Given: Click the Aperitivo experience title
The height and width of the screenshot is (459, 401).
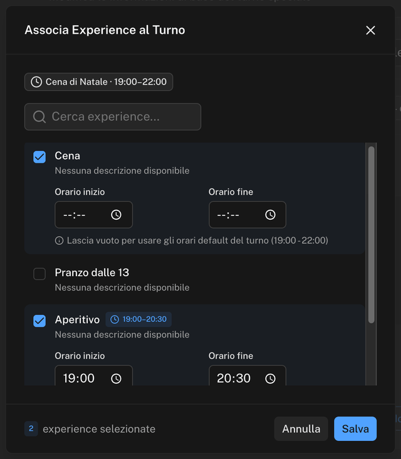Looking at the screenshot, I should [x=77, y=319].
